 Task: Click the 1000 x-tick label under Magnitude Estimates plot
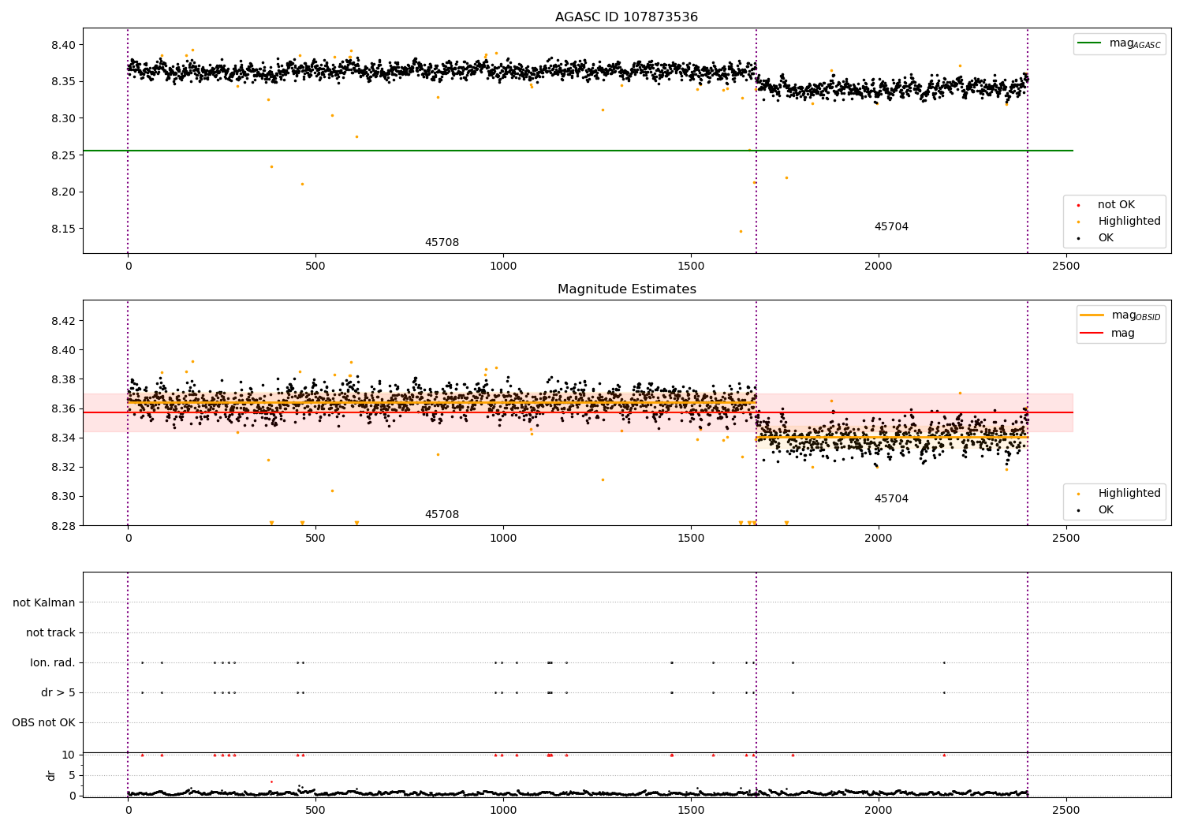[x=503, y=539]
